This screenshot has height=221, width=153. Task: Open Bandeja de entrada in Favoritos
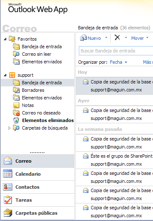click(41, 47)
